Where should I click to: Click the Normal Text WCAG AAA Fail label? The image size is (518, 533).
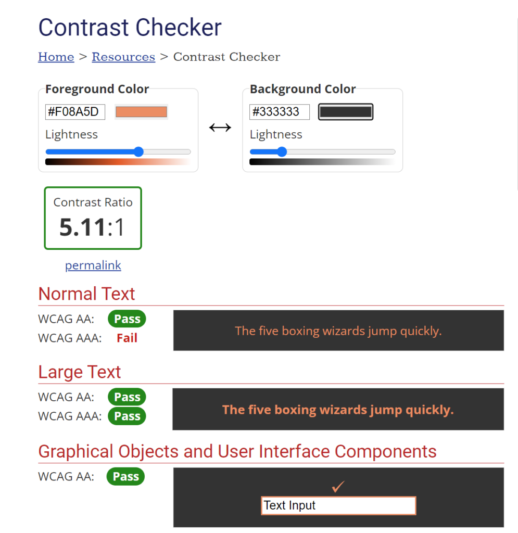click(x=127, y=338)
